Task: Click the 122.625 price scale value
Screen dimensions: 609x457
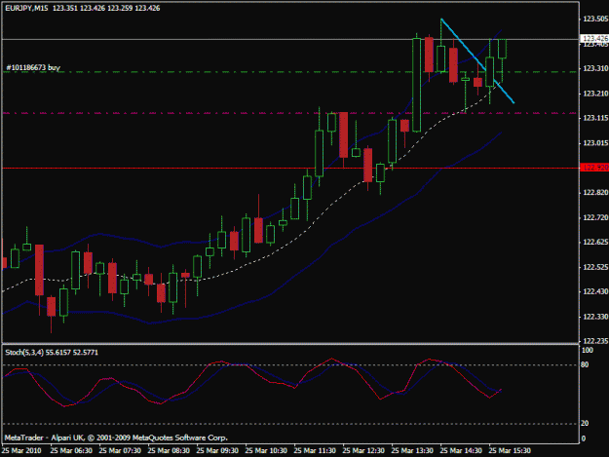Action: [x=595, y=242]
